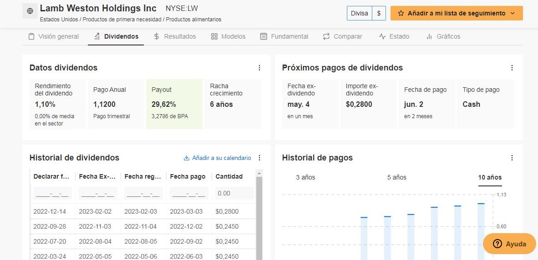Image resolution: width=538 pixels, height=260 pixels.
Task: Click the NYSE:LW ticker text
Action: pos(182,9)
